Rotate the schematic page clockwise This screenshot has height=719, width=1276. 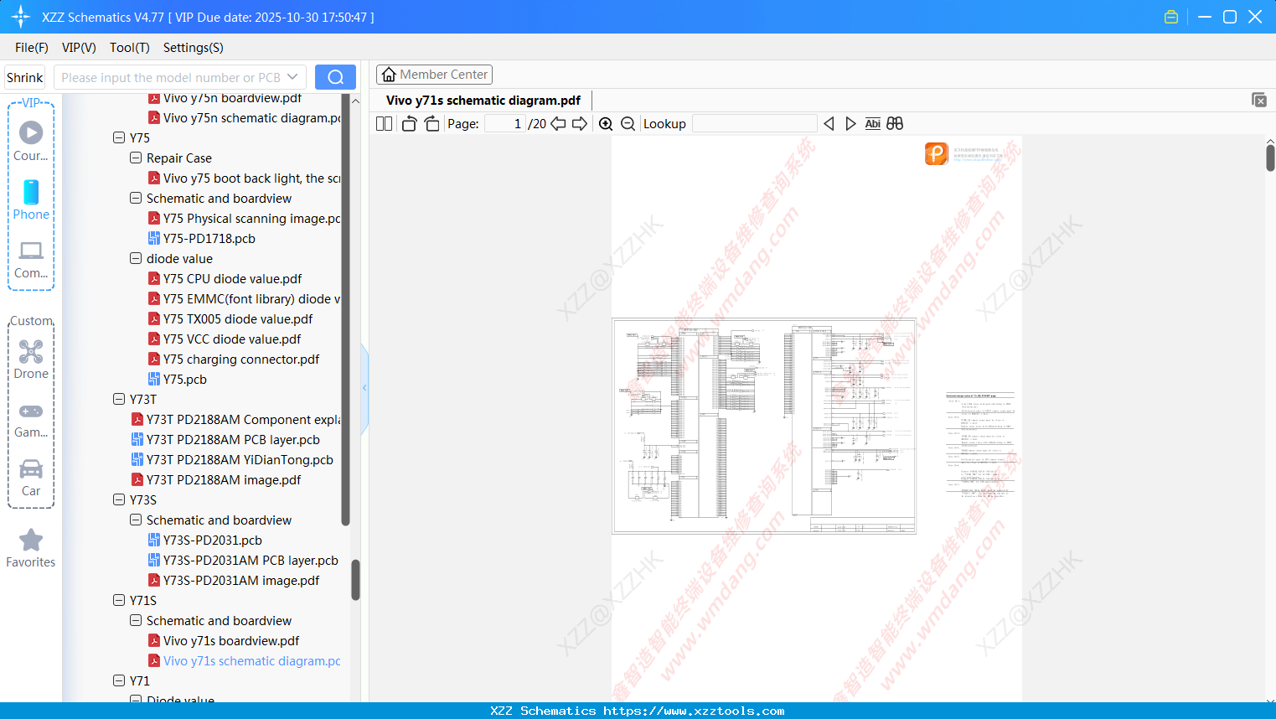(x=431, y=123)
